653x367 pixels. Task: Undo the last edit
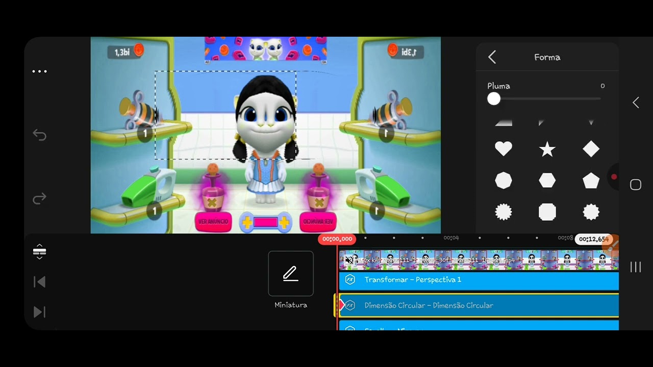pos(39,135)
